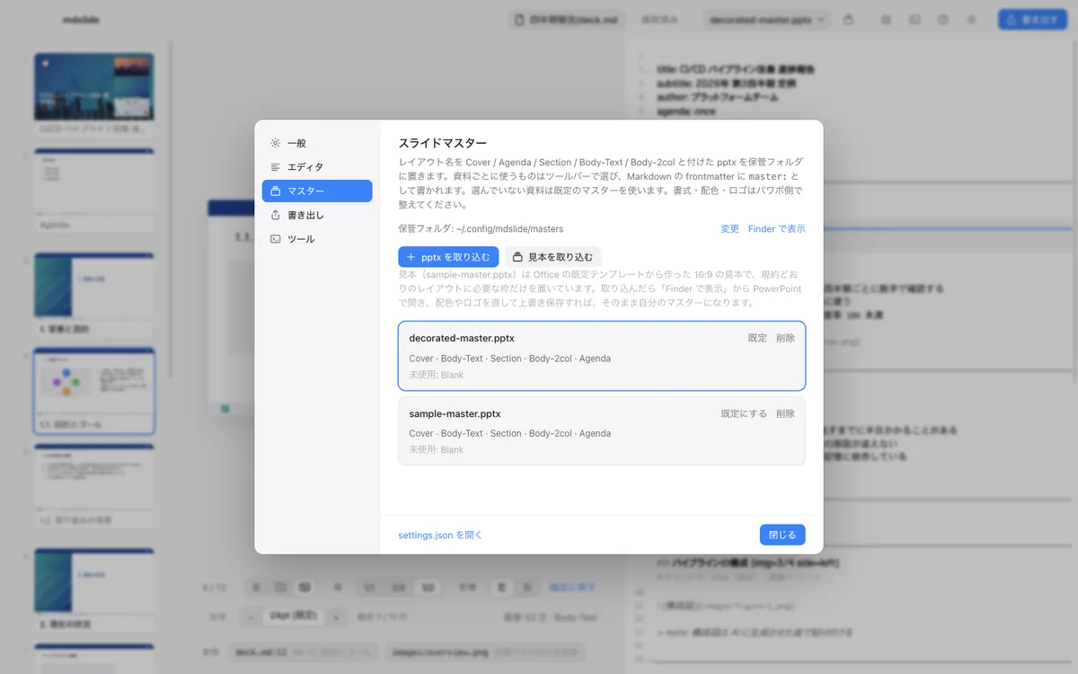The image size is (1078, 674).
Task: Click the 見本を取り込む button
Action: [x=552, y=257]
